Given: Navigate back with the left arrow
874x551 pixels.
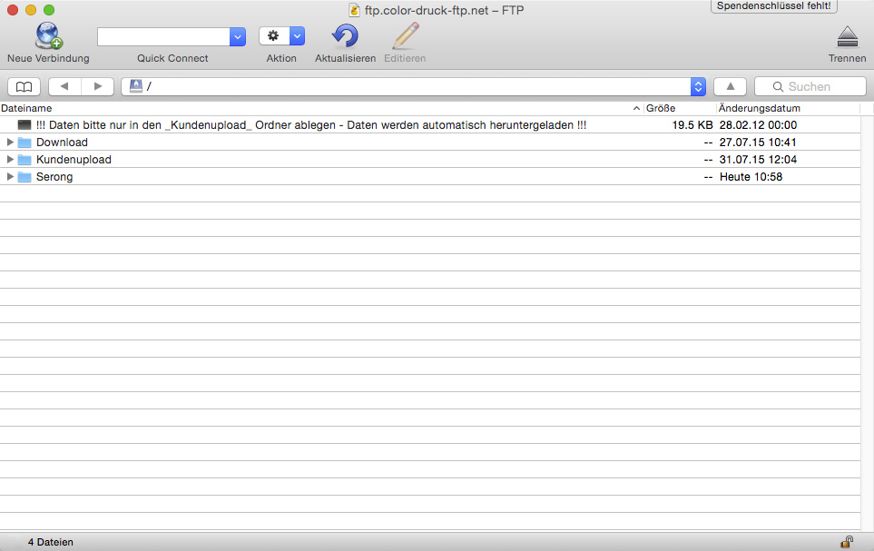Looking at the screenshot, I should pyautogui.click(x=64, y=86).
